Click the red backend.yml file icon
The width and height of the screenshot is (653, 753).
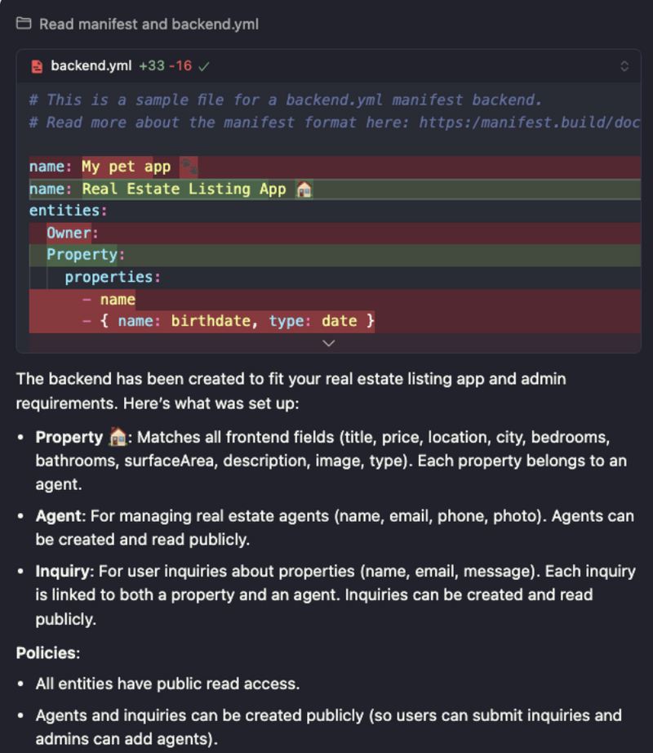pyautogui.click(x=37, y=66)
